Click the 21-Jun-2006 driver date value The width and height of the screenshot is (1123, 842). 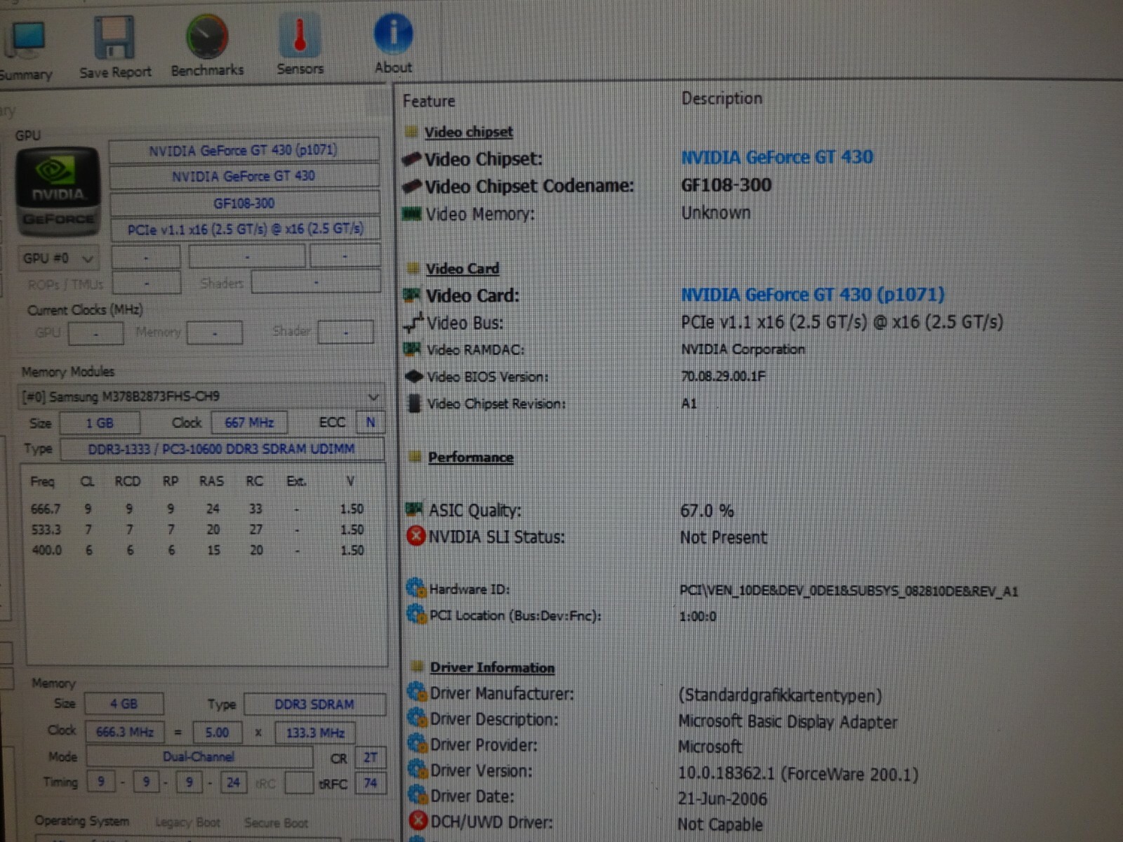(x=722, y=798)
